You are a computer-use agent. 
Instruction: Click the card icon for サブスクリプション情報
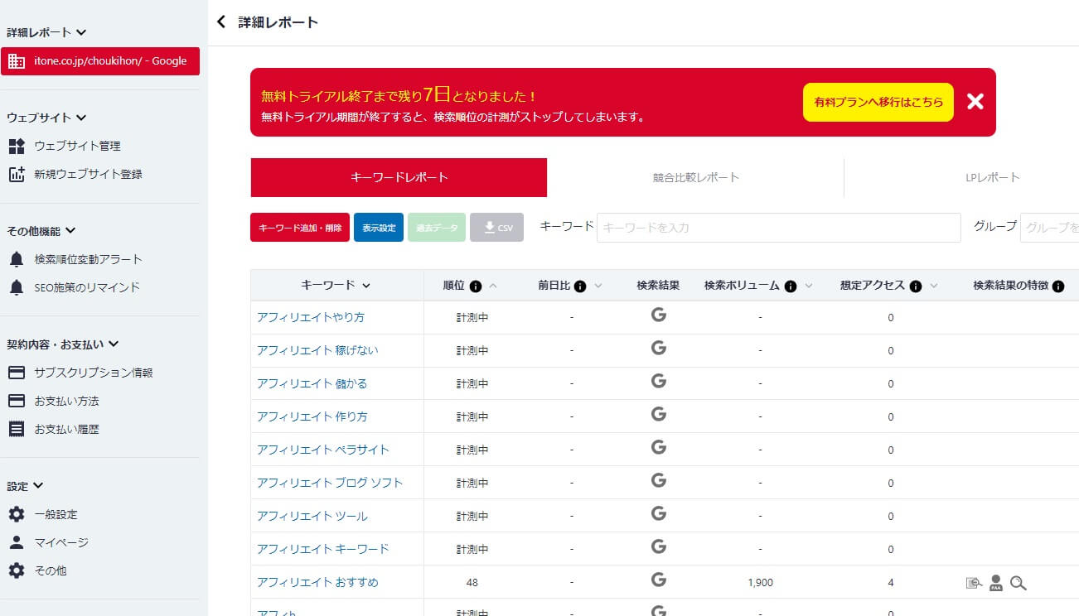[x=17, y=373]
